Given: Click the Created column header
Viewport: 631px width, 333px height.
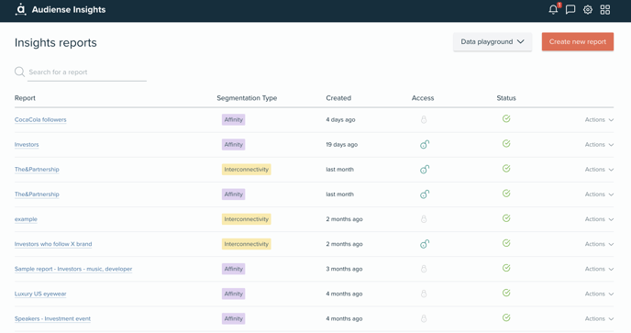Looking at the screenshot, I should (338, 98).
